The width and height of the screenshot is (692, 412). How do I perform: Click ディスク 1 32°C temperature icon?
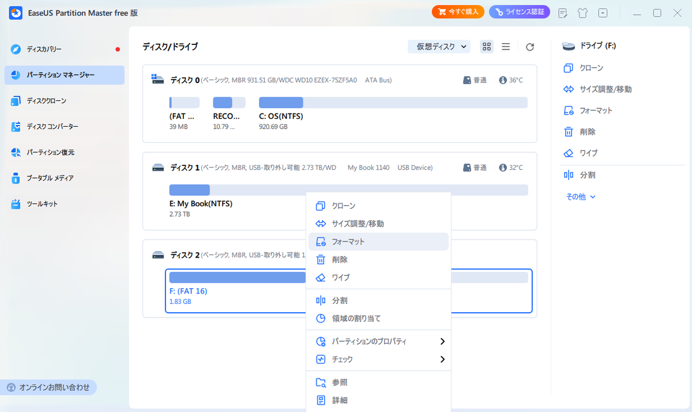click(503, 168)
